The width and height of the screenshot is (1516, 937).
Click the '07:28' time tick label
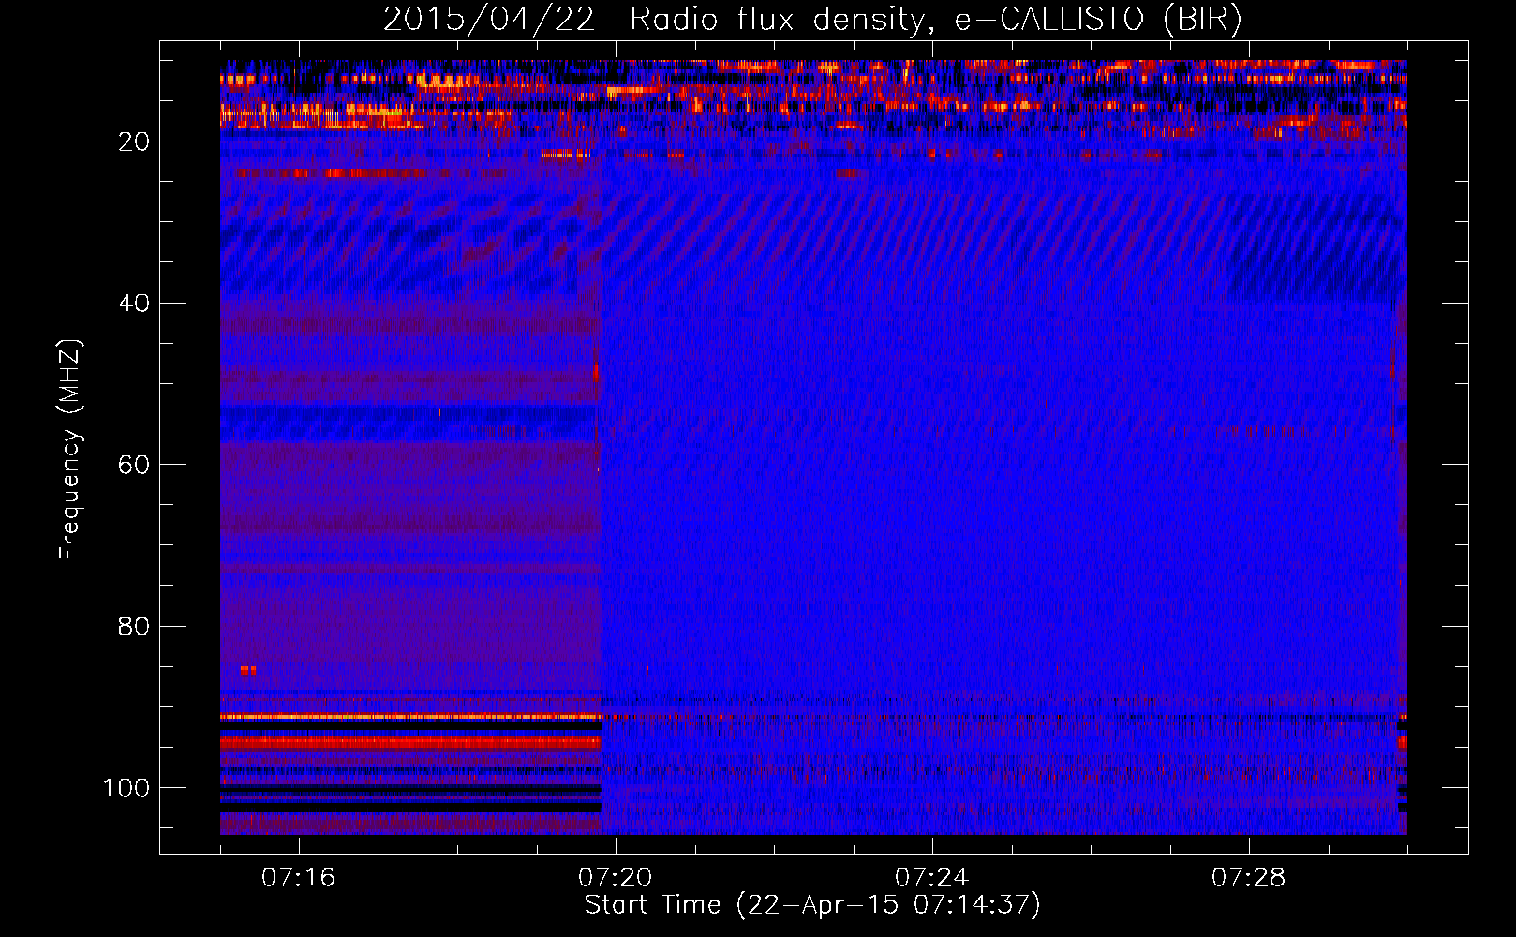[x=1248, y=878]
